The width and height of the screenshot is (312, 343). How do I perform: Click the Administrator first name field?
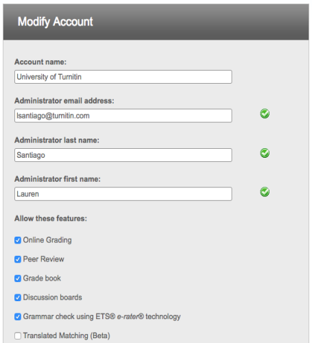tap(123, 194)
